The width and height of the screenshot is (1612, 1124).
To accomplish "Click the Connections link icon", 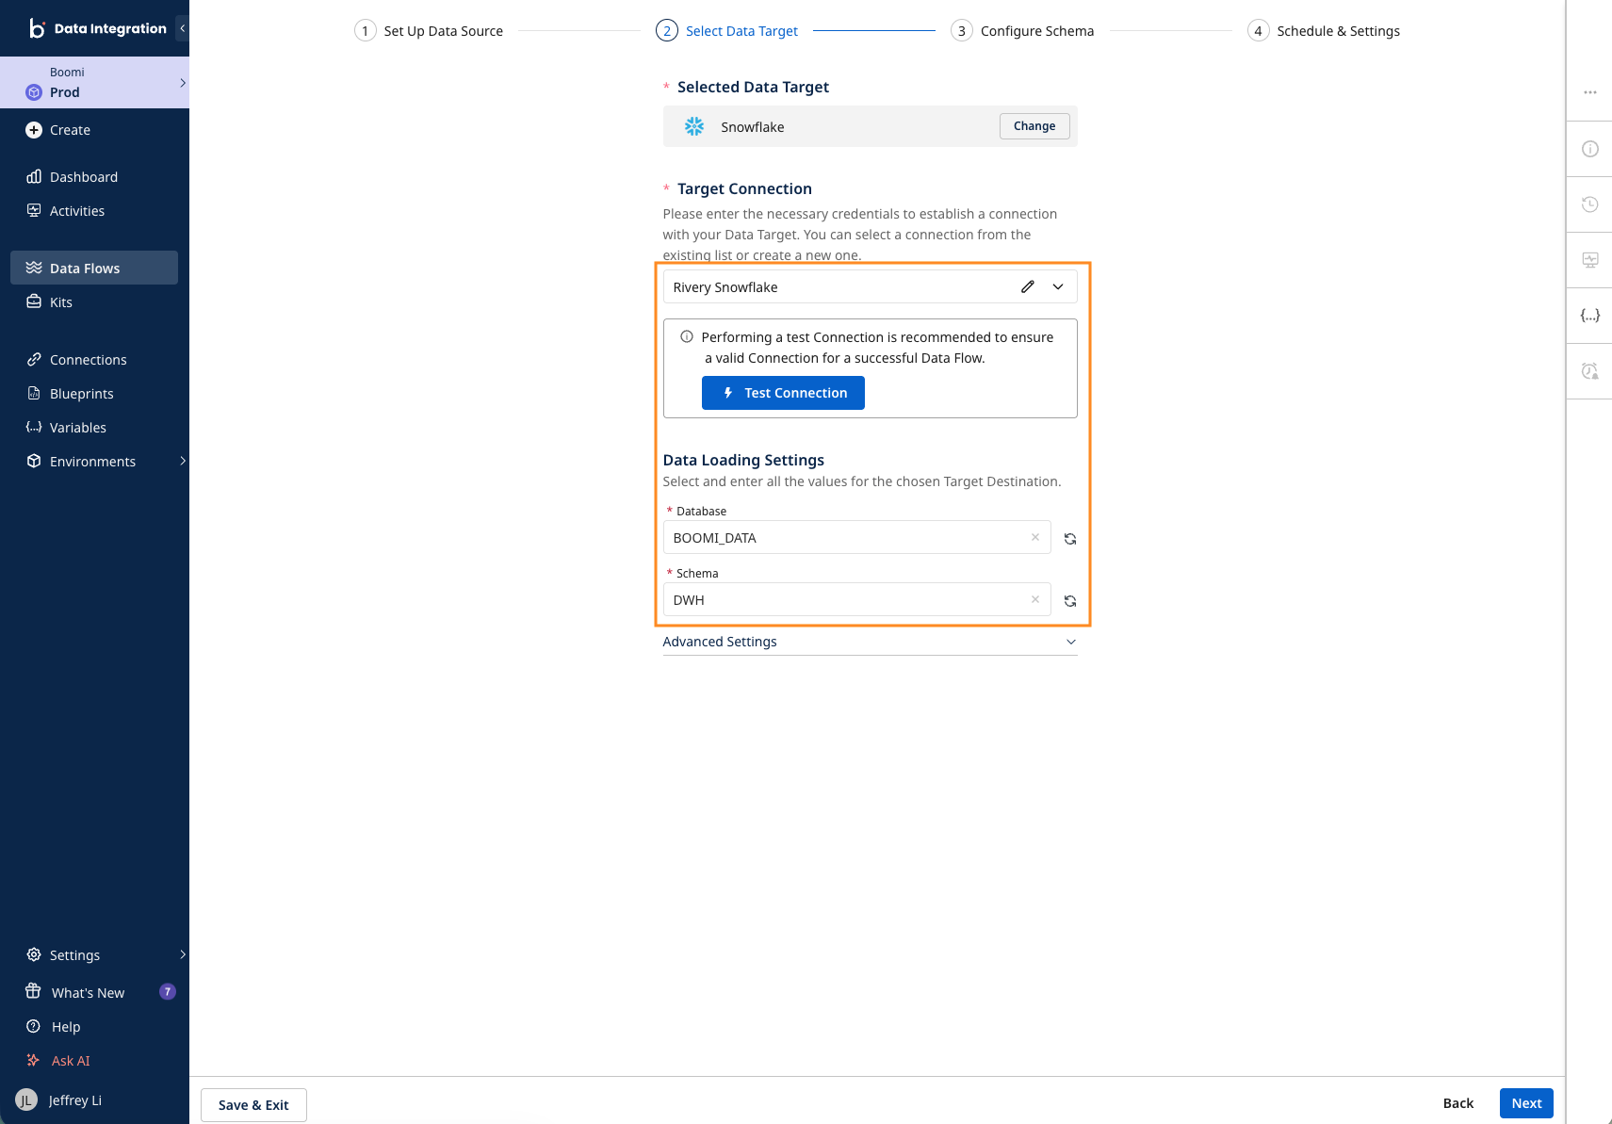I will coord(34,359).
